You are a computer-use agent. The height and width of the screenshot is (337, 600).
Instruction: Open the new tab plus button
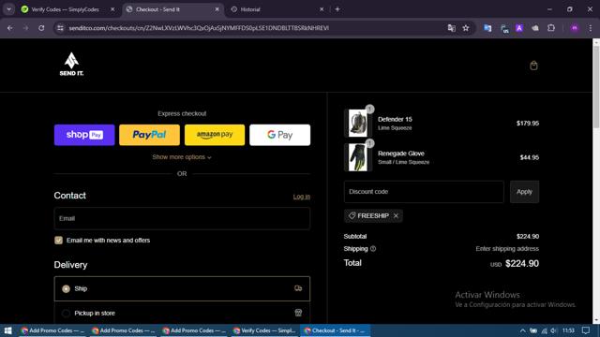pyautogui.click(x=337, y=9)
